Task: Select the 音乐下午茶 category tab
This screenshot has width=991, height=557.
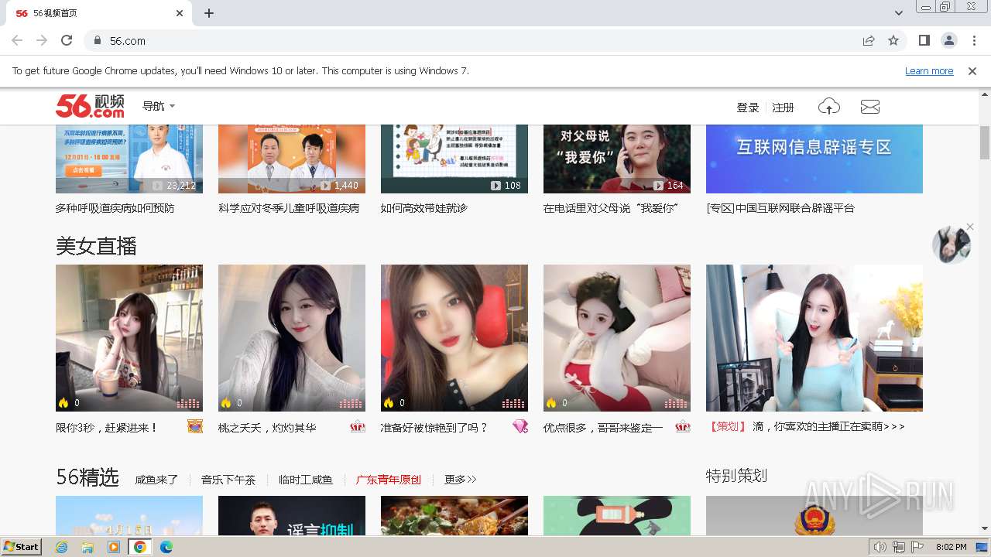Action: click(228, 480)
